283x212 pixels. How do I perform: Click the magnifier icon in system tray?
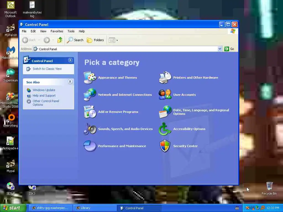tap(263, 208)
